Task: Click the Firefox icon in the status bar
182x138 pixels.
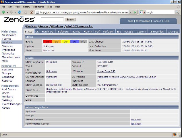Action: click(x=175, y=134)
